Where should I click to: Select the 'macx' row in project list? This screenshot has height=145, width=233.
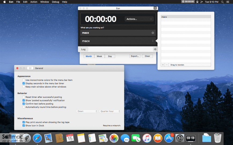click(186, 17)
